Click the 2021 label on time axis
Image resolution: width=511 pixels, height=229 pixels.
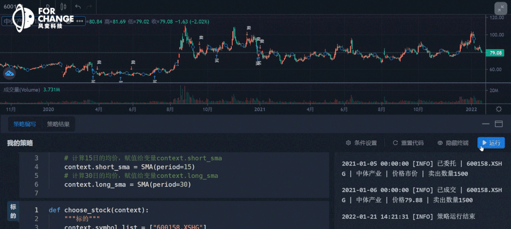point(260,109)
